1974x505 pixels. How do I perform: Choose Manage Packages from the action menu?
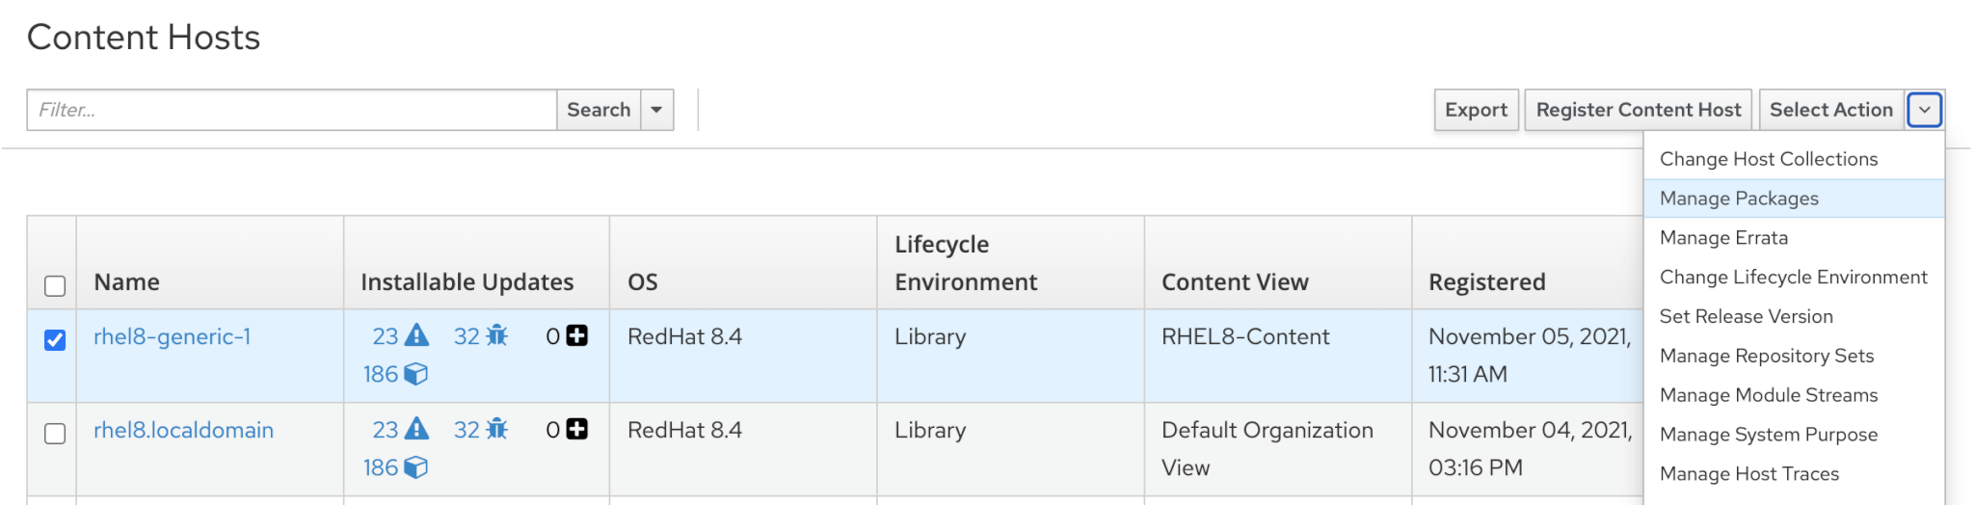1739,199
